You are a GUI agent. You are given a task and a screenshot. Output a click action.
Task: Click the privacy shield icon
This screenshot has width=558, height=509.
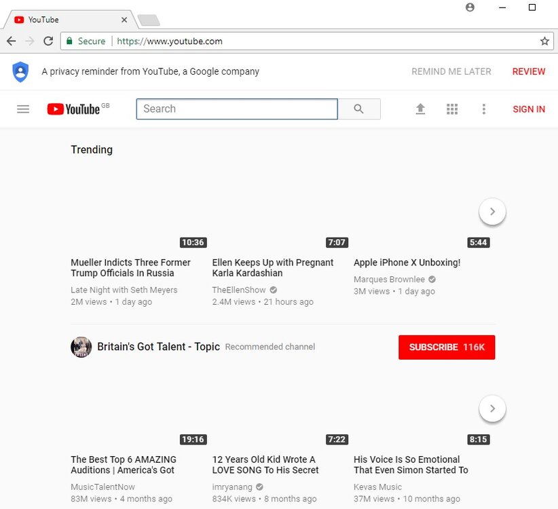pos(20,71)
